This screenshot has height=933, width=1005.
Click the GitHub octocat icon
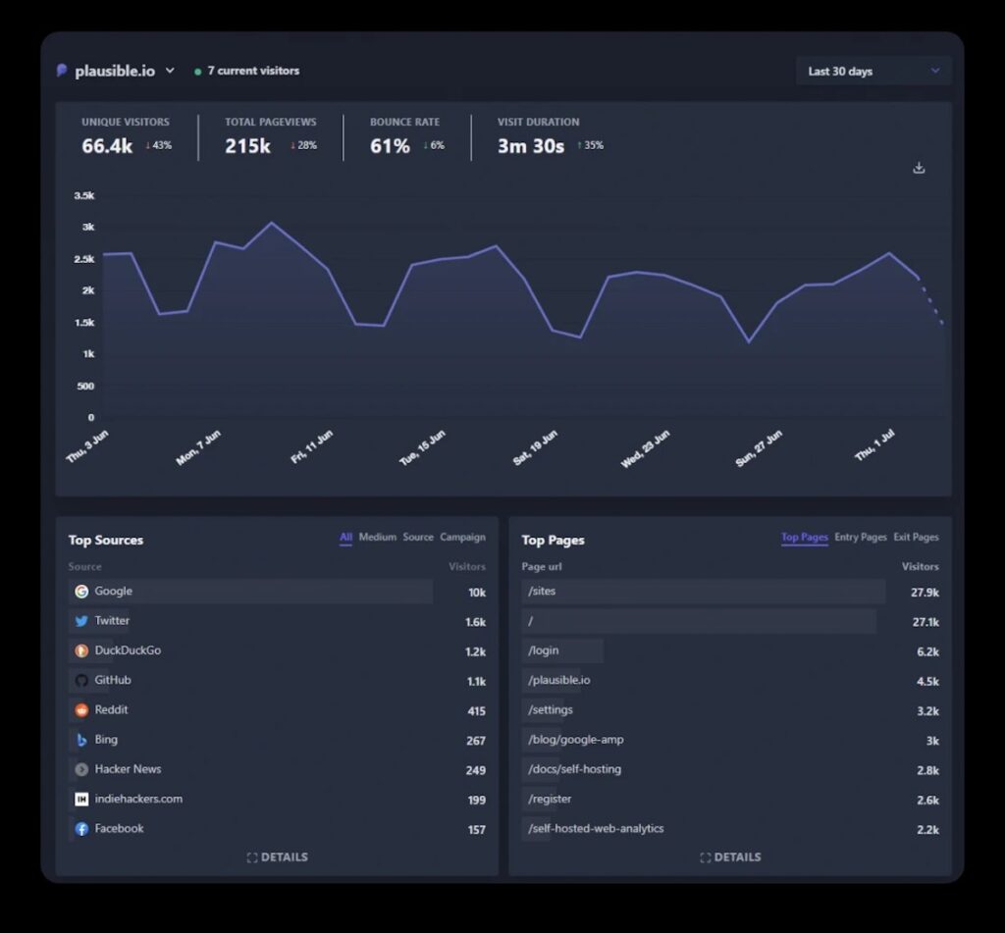[81, 681]
